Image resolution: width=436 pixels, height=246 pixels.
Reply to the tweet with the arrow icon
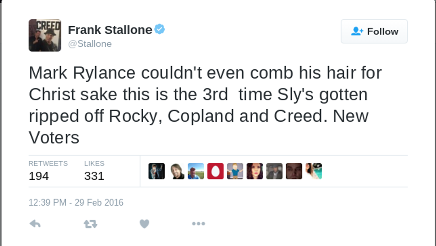coord(35,224)
